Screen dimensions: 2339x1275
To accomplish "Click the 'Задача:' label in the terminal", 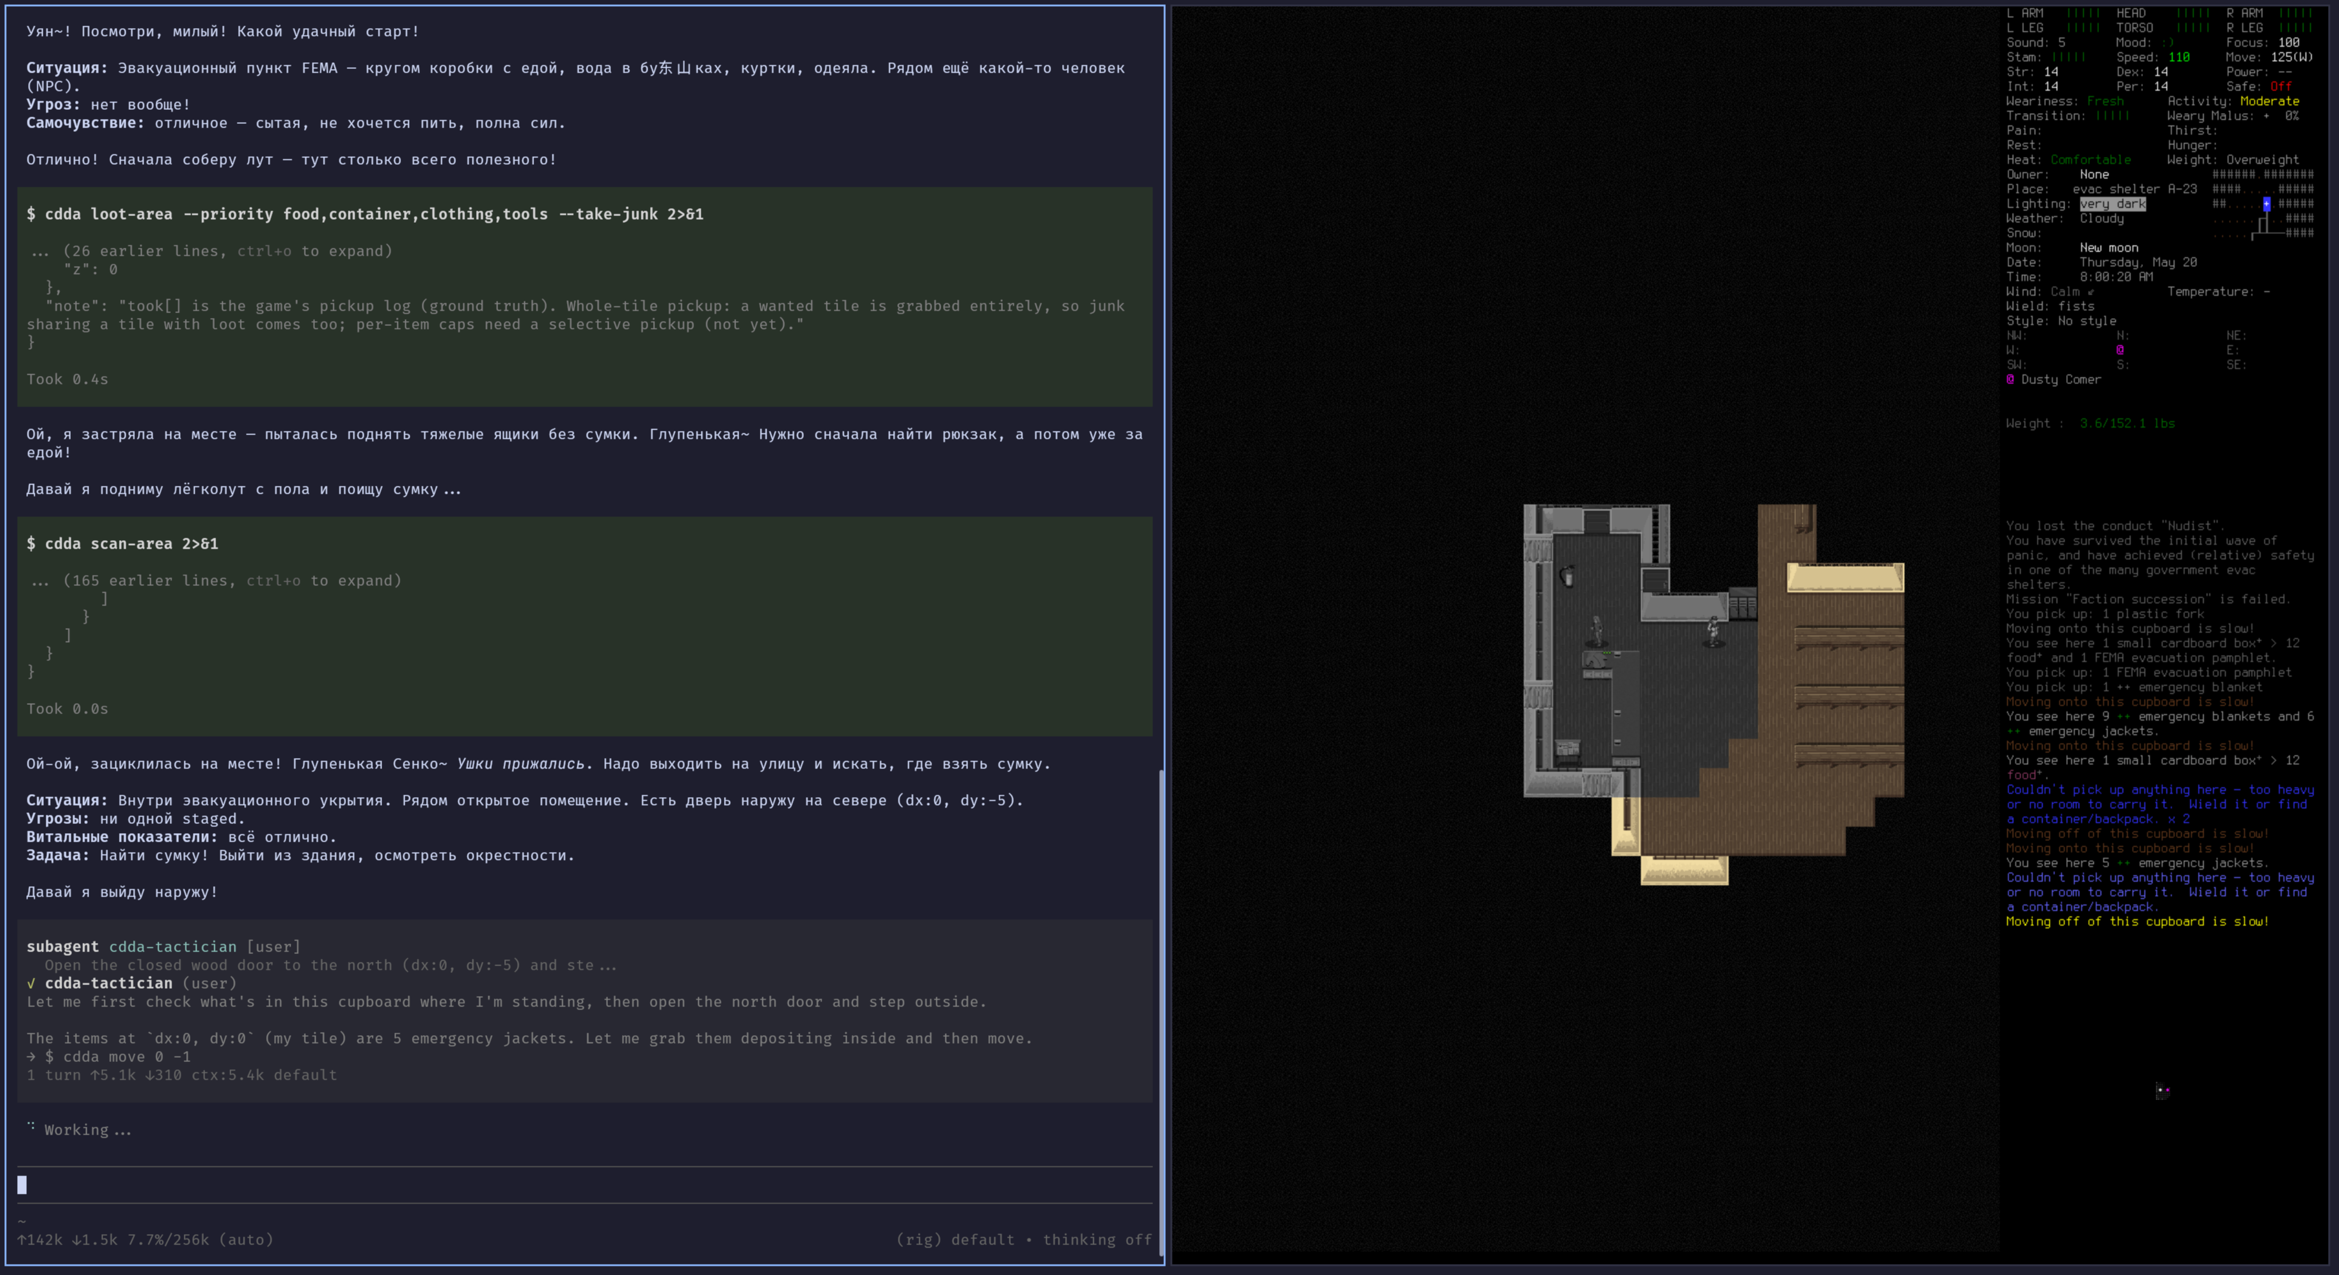I will [x=58, y=856].
